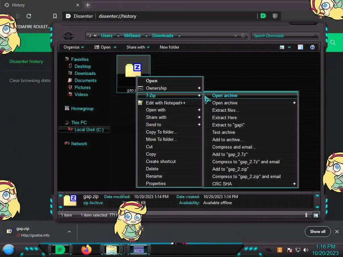Choose Delete in the context menu
Viewport: 343px width, 257px height.
click(x=169, y=169)
